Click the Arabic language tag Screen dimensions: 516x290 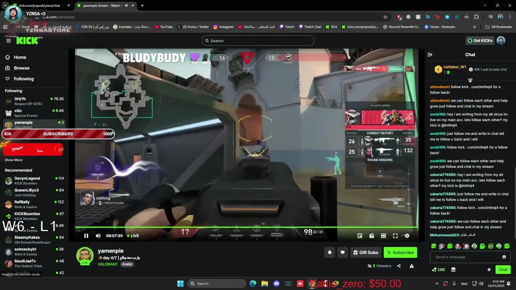point(127,264)
